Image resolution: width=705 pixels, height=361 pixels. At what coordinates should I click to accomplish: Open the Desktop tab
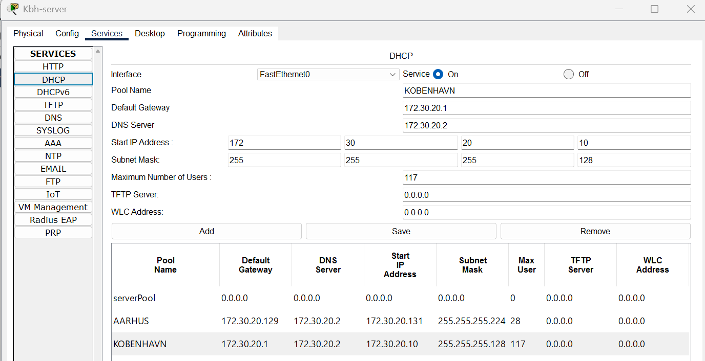150,33
